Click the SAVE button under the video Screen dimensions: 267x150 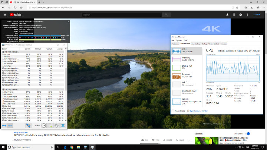coord(180,140)
